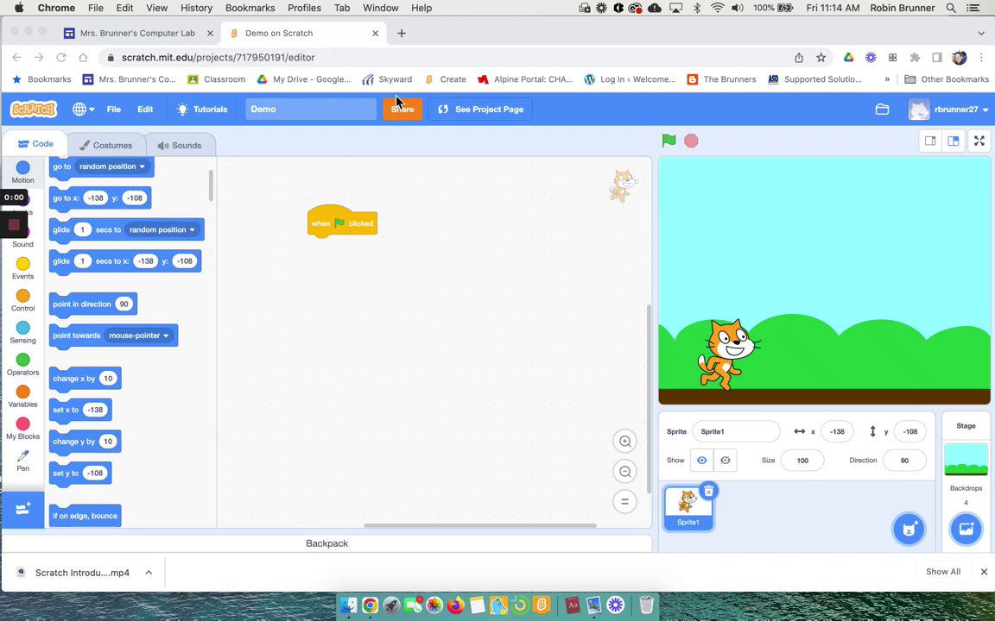Zoom in on the code workspace

coord(625,442)
